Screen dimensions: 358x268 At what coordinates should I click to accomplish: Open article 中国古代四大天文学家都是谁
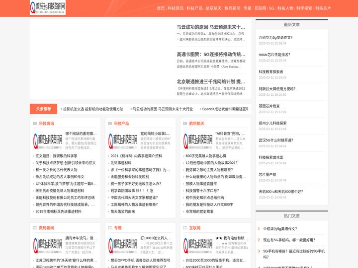tap(134, 198)
